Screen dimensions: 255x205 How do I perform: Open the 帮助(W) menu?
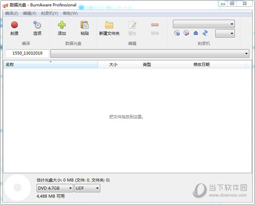70,13
